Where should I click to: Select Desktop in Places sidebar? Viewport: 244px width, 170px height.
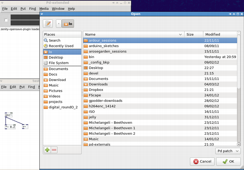tap(62, 57)
